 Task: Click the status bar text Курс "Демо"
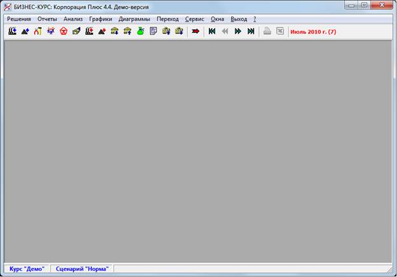tap(27, 269)
